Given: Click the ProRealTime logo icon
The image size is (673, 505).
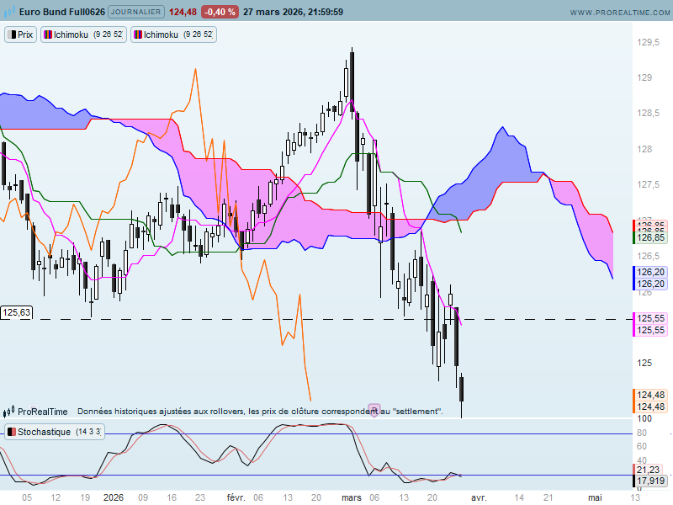Looking at the screenshot, I should pyautogui.click(x=8, y=412).
